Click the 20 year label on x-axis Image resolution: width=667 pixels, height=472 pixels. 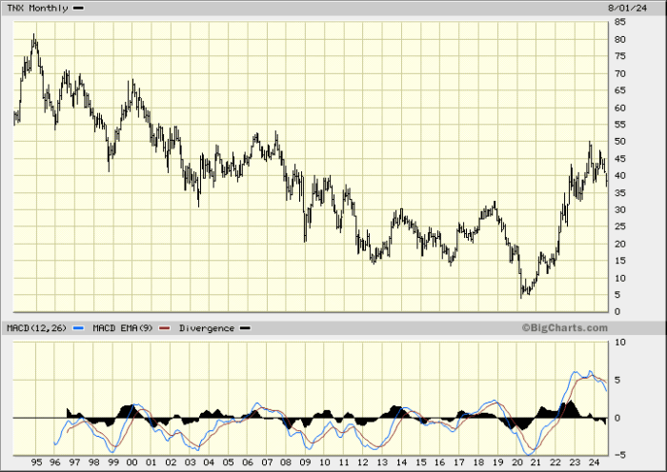click(x=517, y=463)
